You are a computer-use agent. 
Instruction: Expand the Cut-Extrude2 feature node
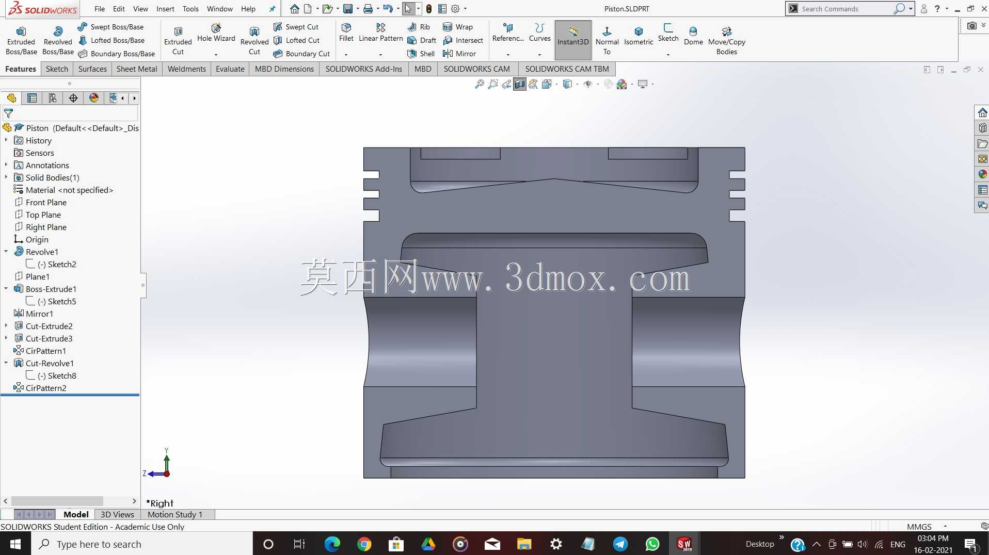[6, 326]
